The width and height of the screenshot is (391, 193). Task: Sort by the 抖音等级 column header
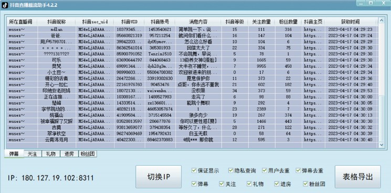[x=235, y=22]
